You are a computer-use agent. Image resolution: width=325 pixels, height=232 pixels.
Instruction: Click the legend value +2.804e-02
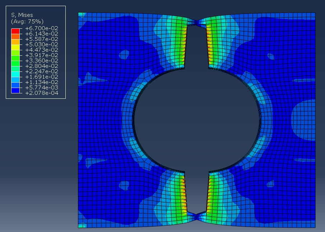(42, 66)
